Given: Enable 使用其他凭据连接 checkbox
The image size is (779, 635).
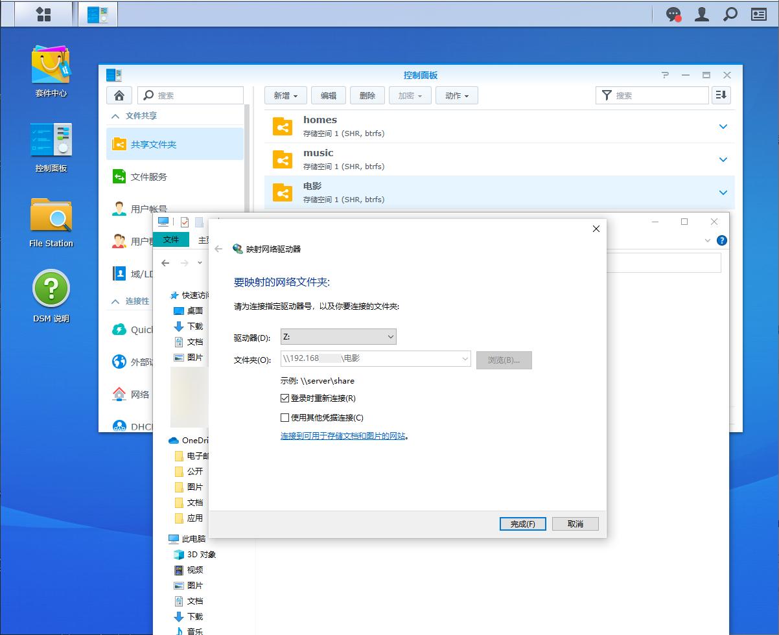Looking at the screenshot, I should click(285, 418).
